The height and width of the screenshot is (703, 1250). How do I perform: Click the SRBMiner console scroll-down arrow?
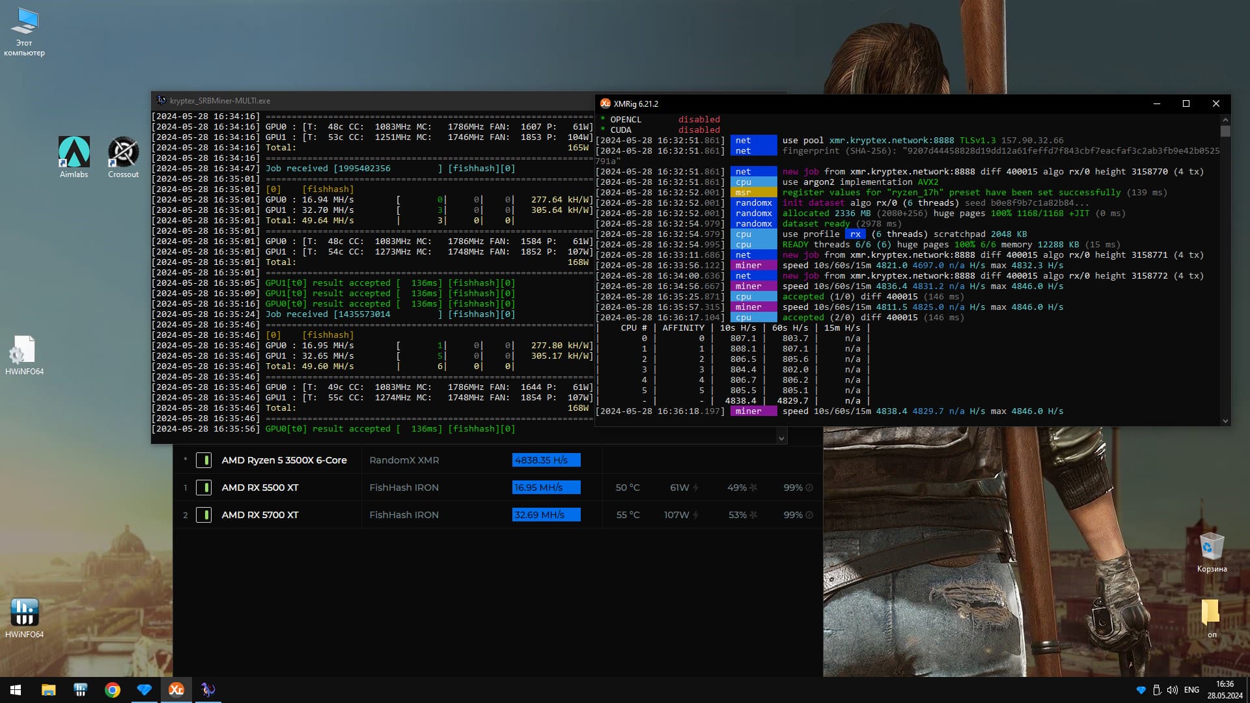click(781, 438)
